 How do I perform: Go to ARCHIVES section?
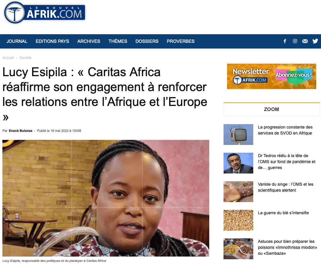tap(89, 41)
